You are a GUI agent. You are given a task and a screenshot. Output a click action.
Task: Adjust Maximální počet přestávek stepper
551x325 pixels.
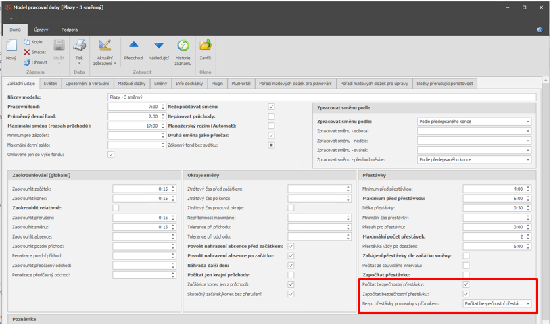click(x=528, y=236)
